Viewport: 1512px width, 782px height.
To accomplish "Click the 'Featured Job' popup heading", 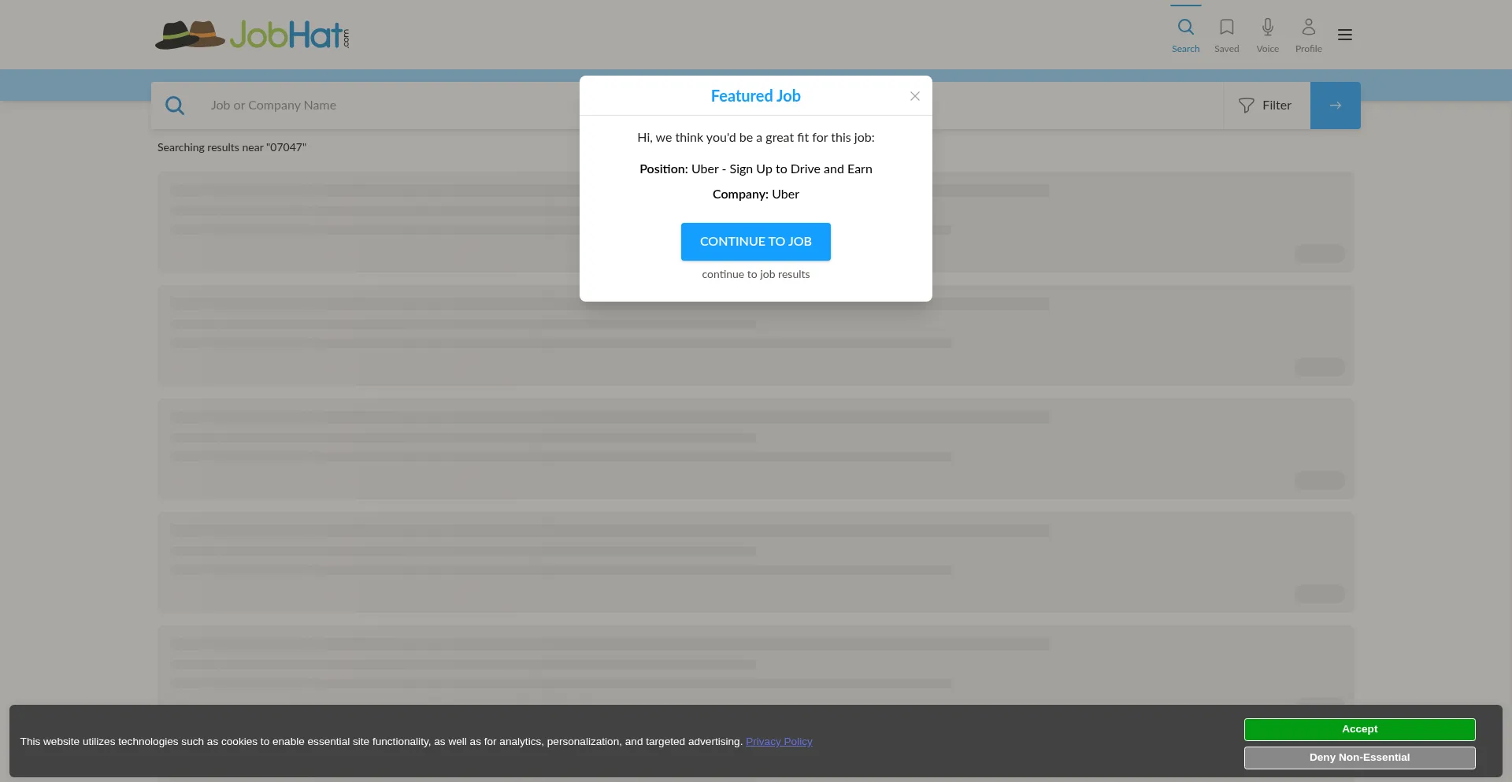I will (x=755, y=96).
